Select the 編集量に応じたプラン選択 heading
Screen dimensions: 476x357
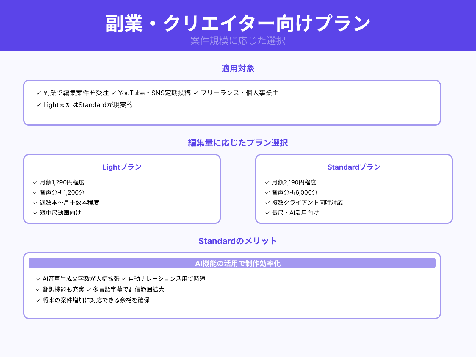238,143
